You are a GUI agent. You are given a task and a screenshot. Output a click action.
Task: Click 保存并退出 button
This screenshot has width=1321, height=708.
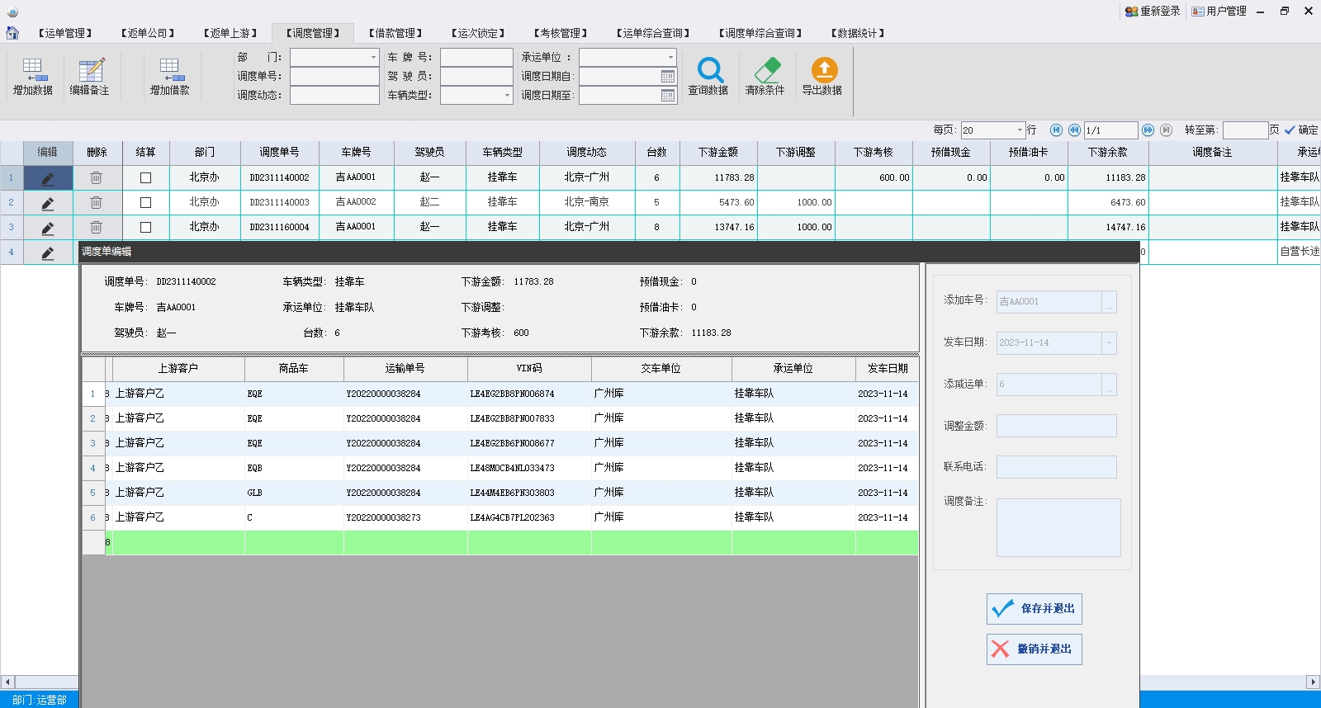[x=1035, y=609]
